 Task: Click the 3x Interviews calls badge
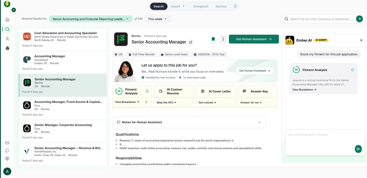click(x=192, y=78)
